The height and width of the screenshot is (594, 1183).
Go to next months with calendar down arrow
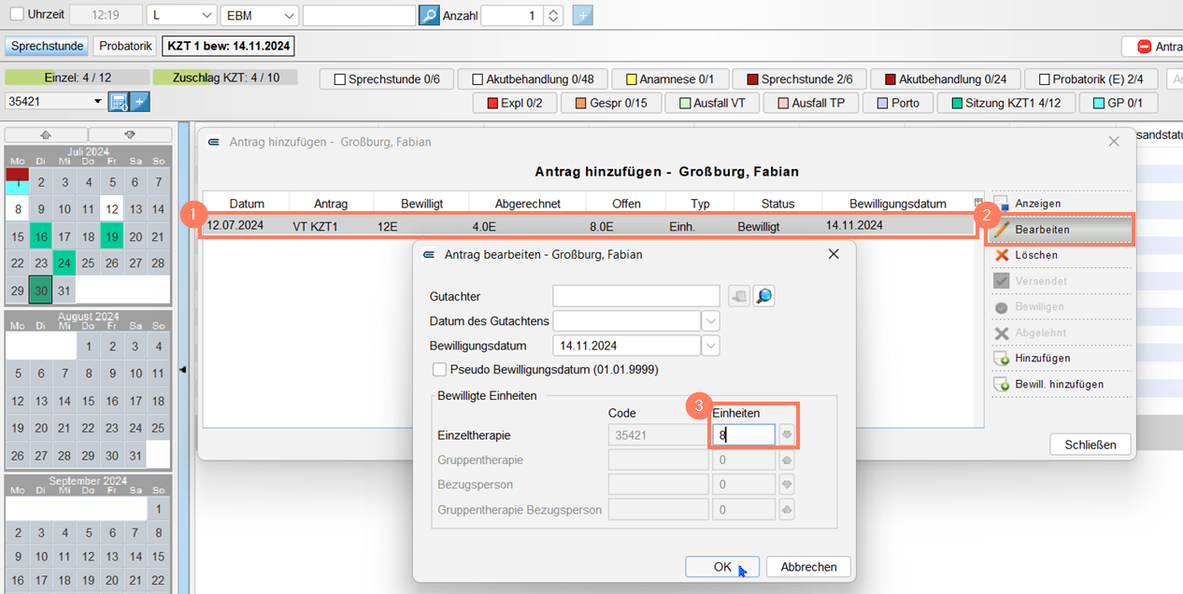coord(130,134)
